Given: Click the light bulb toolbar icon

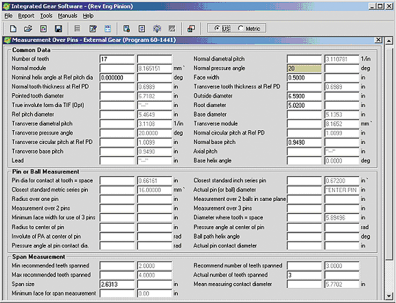Looking at the screenshot, I should coord(157,29).
